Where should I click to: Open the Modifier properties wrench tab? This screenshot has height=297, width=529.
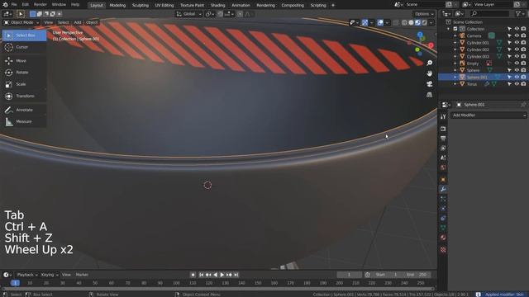[x=443, y=189]
